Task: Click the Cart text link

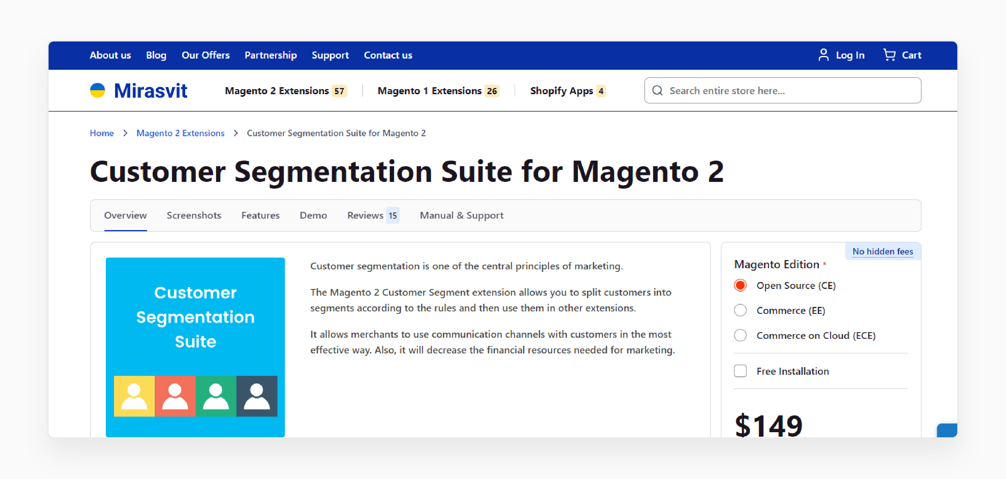Action: point(911,55)
